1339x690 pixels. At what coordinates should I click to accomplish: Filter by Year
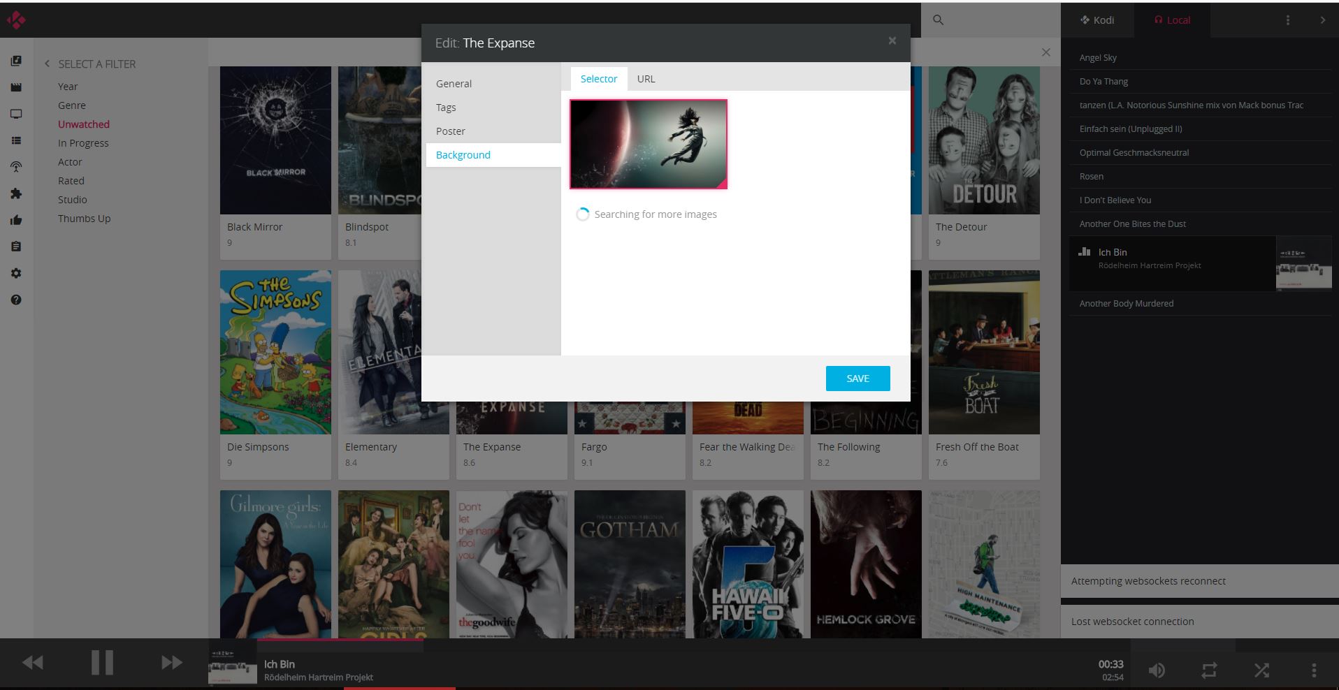pyautogui.click(x=68, y=87)
